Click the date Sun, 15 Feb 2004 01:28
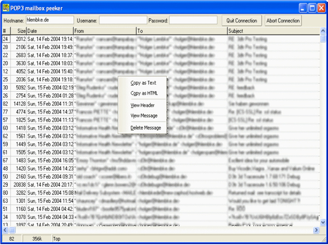The height and width of the screenshot is (245, 328). pyautogui.click(x=50, y=96)
